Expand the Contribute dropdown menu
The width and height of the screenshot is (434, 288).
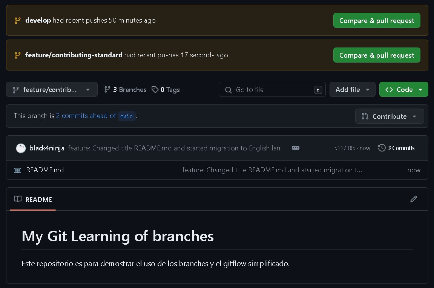(x=389, y=116)
